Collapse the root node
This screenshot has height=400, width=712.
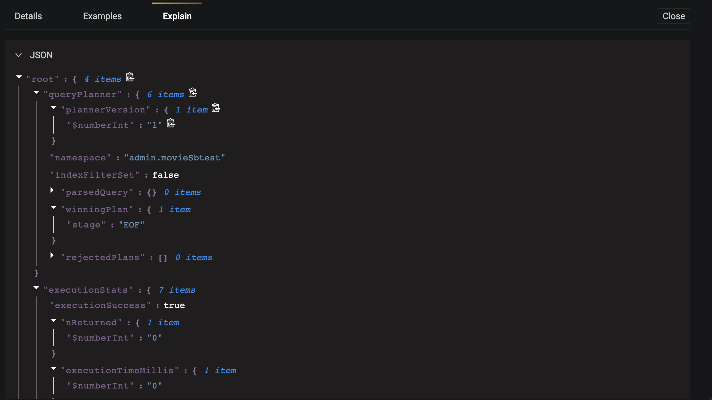(x=19, y=77)
